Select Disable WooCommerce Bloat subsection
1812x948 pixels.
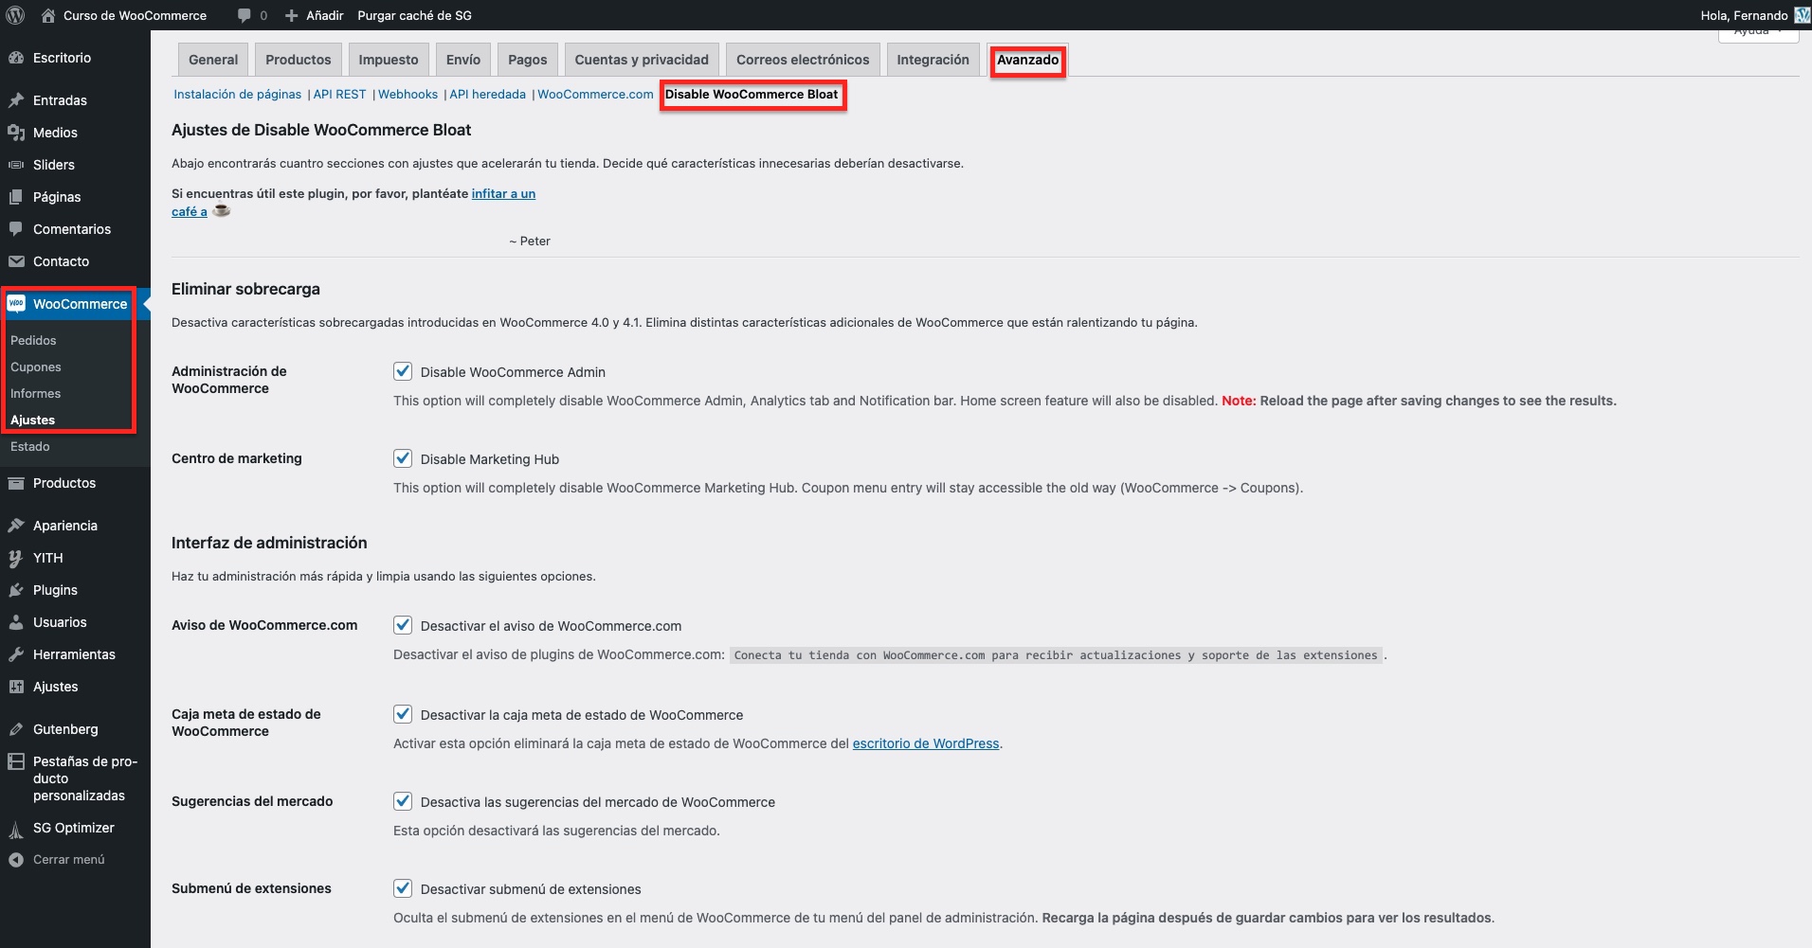(752, 95)
